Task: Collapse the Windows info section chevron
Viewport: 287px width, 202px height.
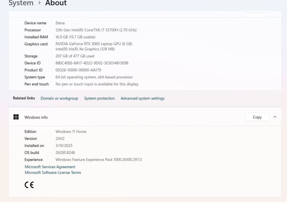Action: [x=275, y=117]
